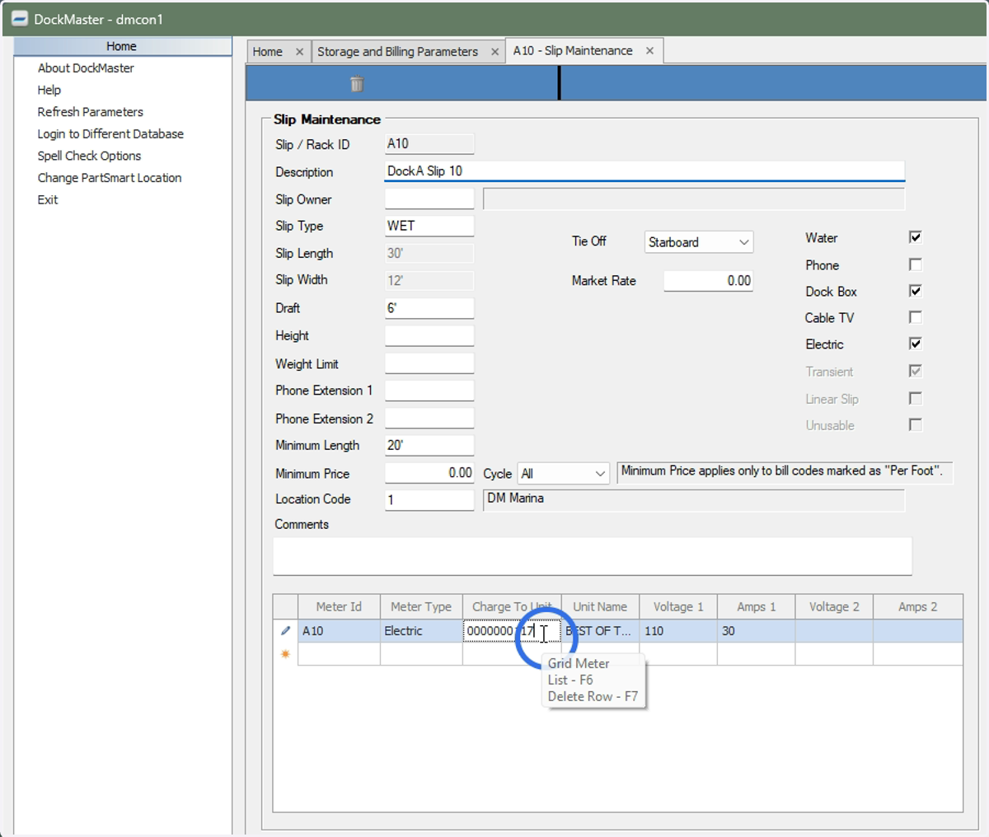Screen dimensions: 989x837
Task: Click Exit in the left menu
Action: [x=48, y=199]
